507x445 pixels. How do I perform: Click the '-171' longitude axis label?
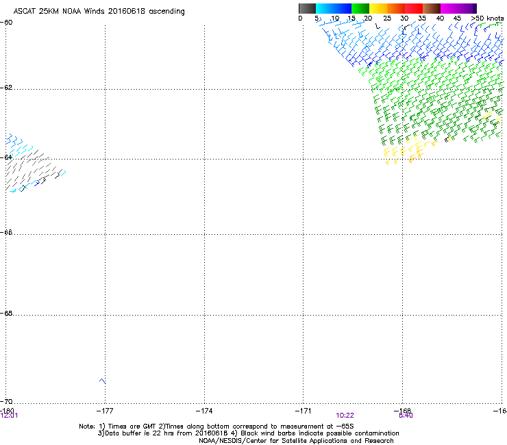click(304, 411)
